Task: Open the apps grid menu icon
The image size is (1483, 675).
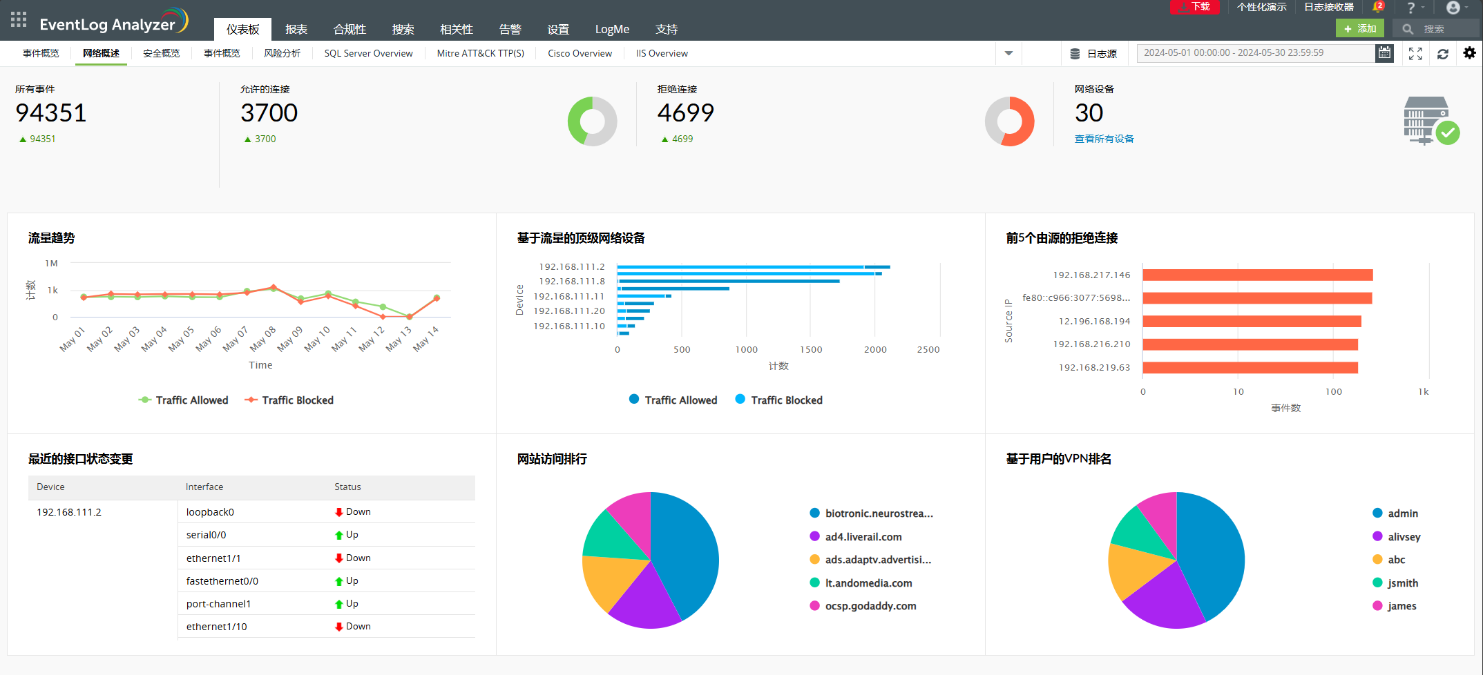Action: (x=19, y=19)
